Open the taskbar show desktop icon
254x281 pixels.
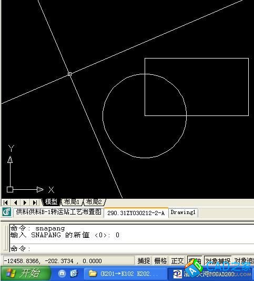coord(62,274)
